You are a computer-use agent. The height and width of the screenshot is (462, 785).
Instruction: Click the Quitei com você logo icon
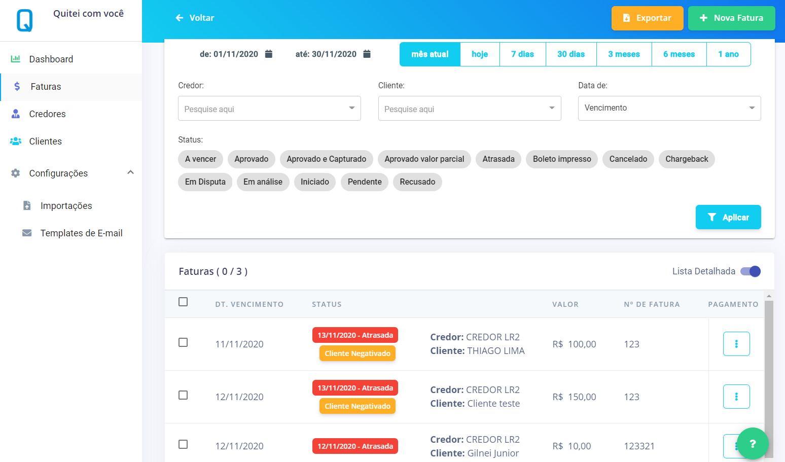(24, 21)
